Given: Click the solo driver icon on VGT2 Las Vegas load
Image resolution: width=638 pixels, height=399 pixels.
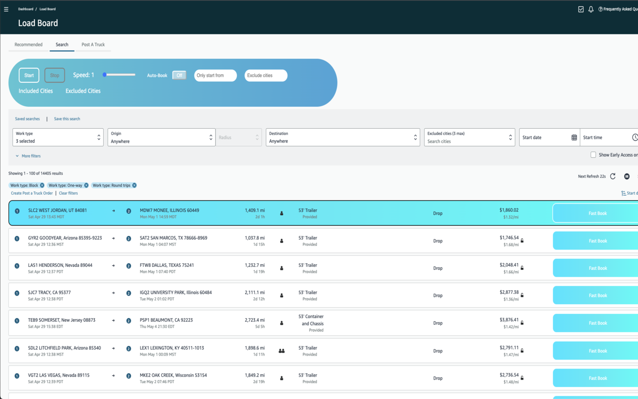Looking at the screenshot, I should 282,379.
